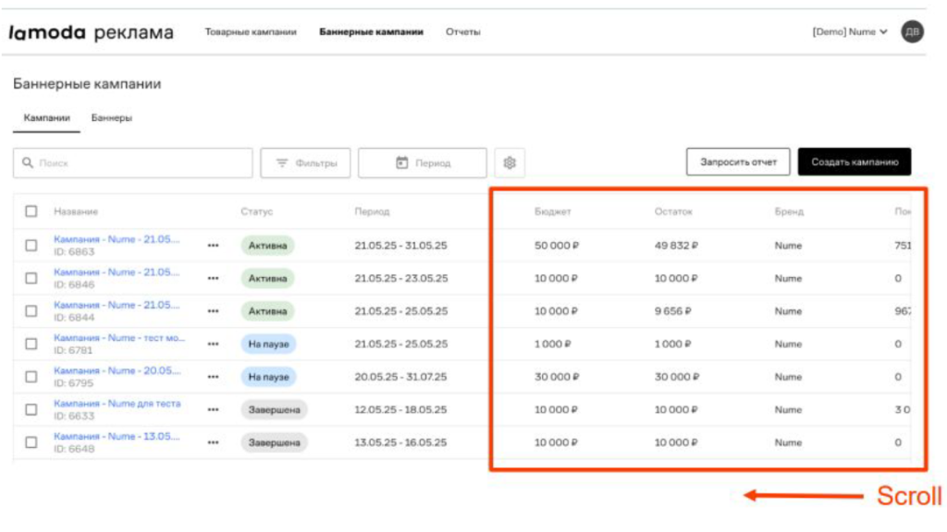Click the Lamoda реклама logo
Image resolution: width=947 pixels, height=532 pixels.
(x=91, y=33)
